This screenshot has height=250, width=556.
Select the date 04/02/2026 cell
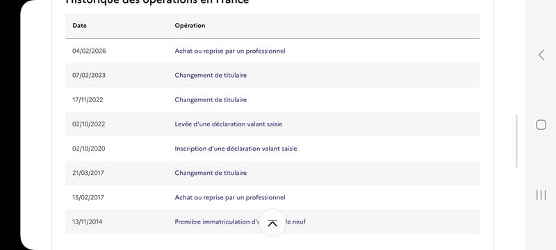point(89,51)
